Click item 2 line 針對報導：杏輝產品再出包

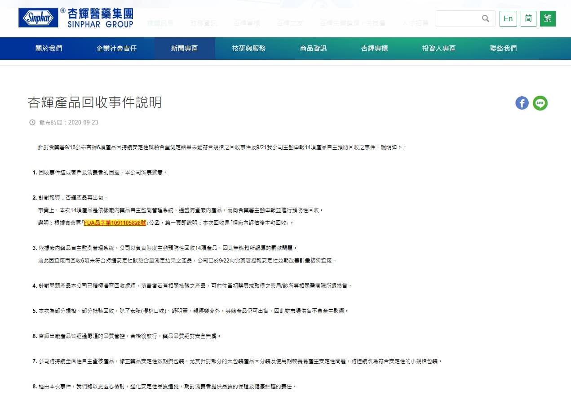pos(73,198)
